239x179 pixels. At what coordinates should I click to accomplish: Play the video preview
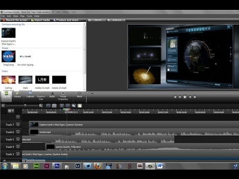[x=185, y=97]
